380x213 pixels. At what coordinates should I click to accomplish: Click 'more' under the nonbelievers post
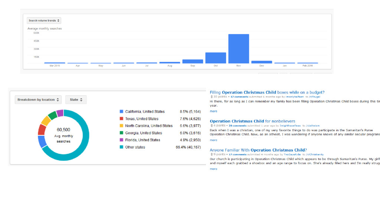pos(213,140)
